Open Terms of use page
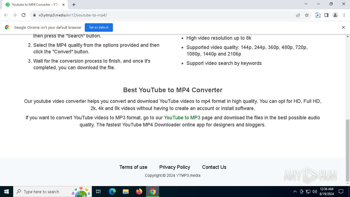350x197 pixels. point(133,167)
